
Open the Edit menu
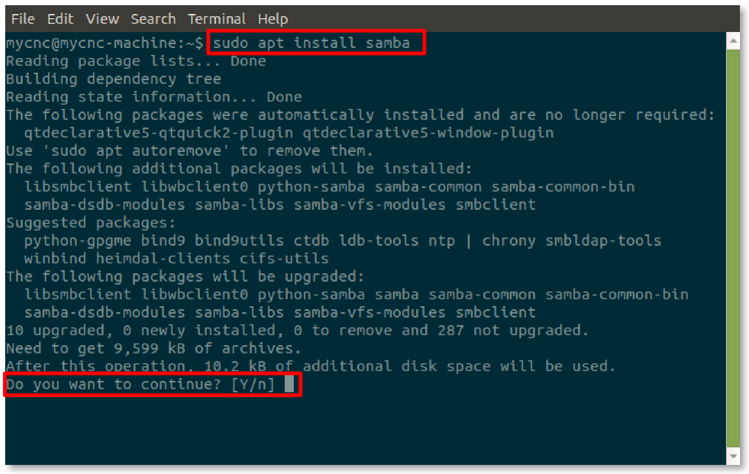click(60, 19)
